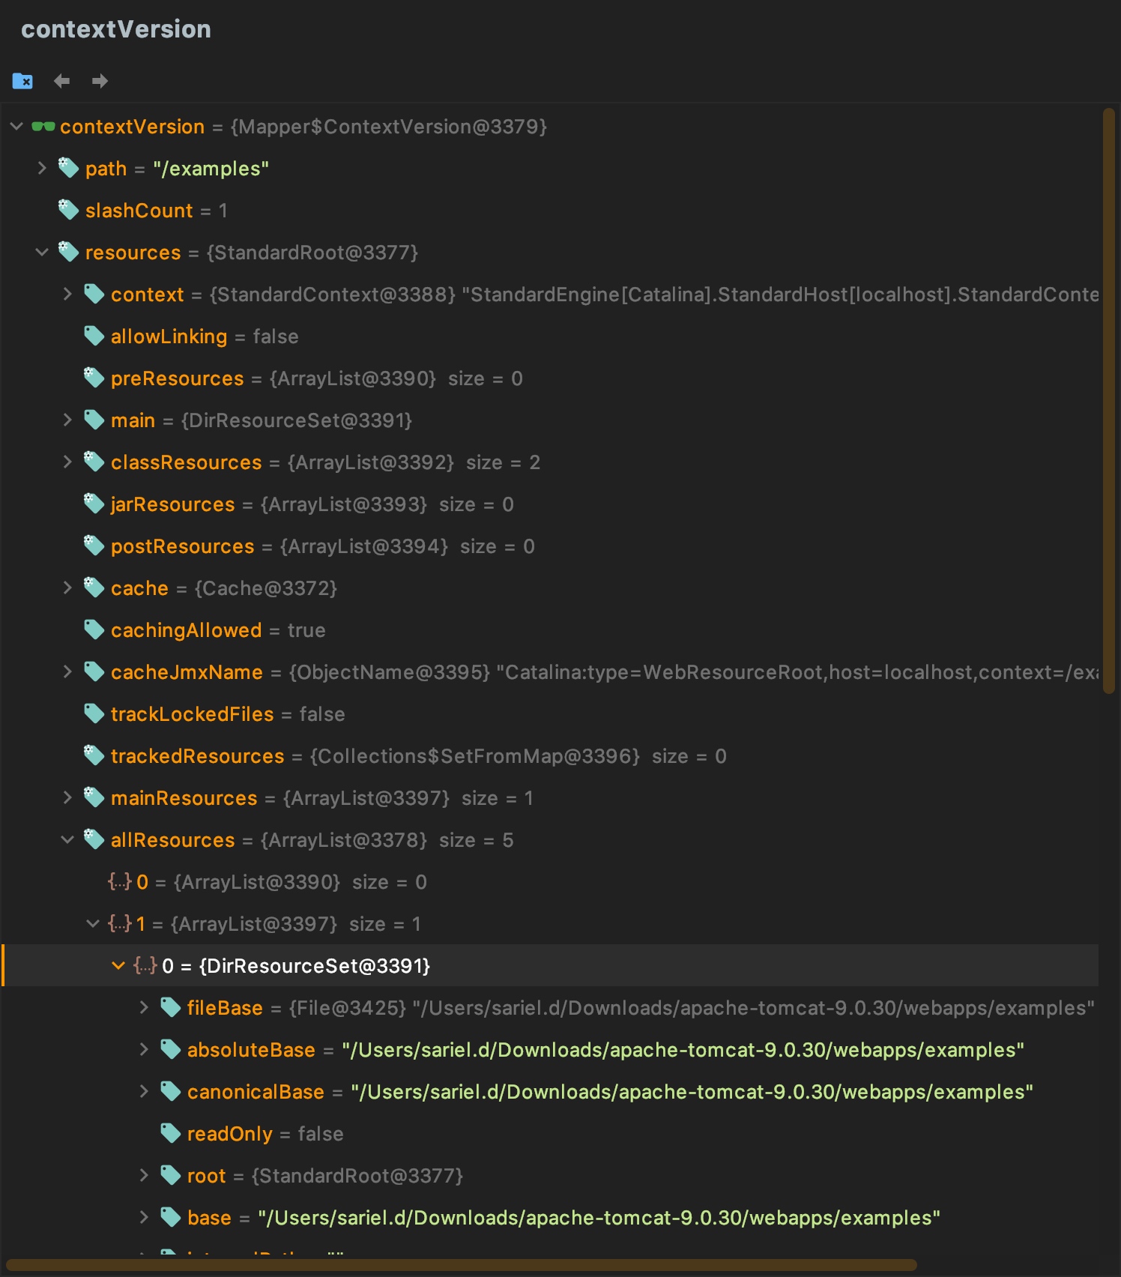Click the tag icon beside jarResources

tap(94, 504)
